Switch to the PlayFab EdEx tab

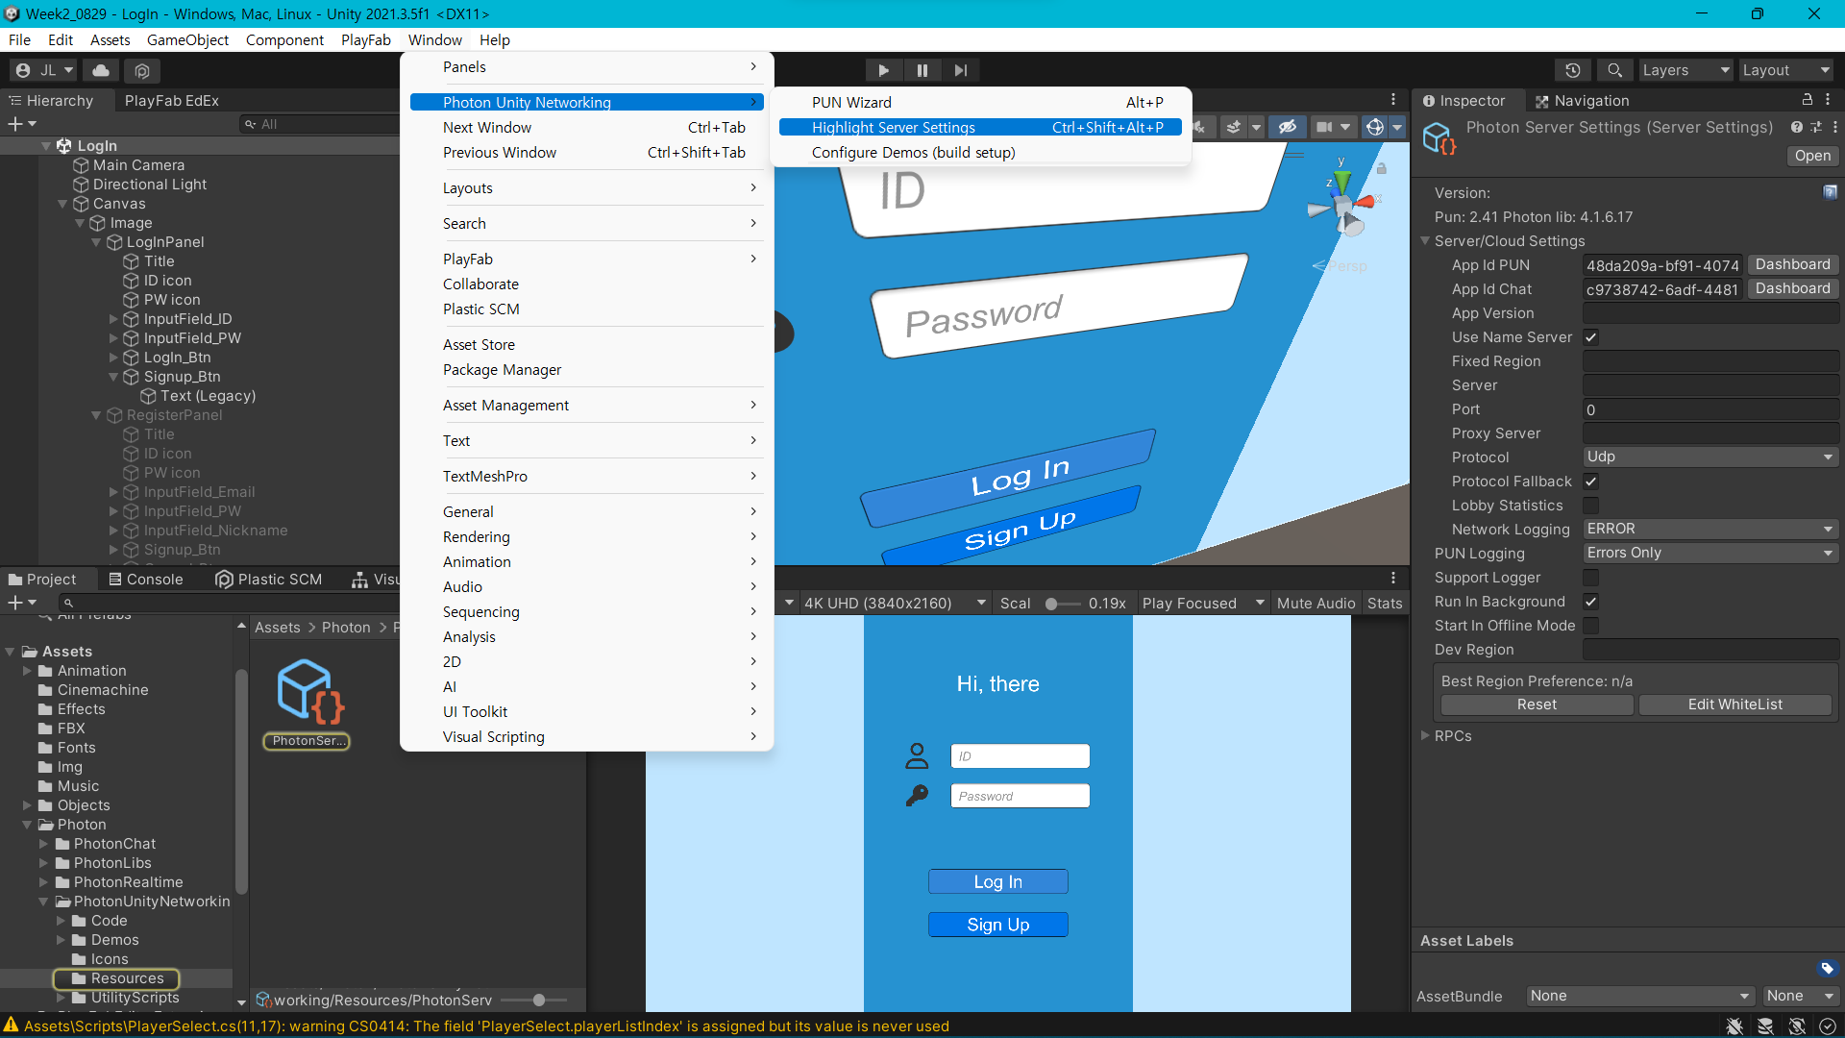[x=171, y=101]
